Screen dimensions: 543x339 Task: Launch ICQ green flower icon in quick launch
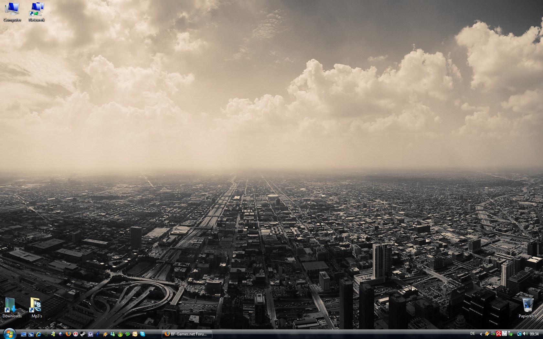pyautogui.click(x=128, y=334)
